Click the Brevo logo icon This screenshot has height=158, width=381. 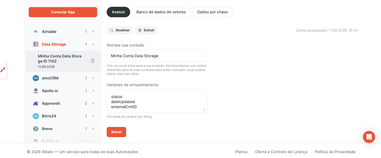(x=36, y=129)
